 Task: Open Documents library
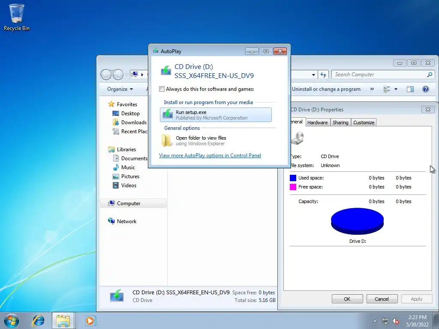pyautogui.click(x=130, y=159)
